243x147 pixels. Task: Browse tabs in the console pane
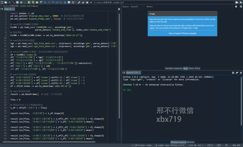tap(124, 73)
